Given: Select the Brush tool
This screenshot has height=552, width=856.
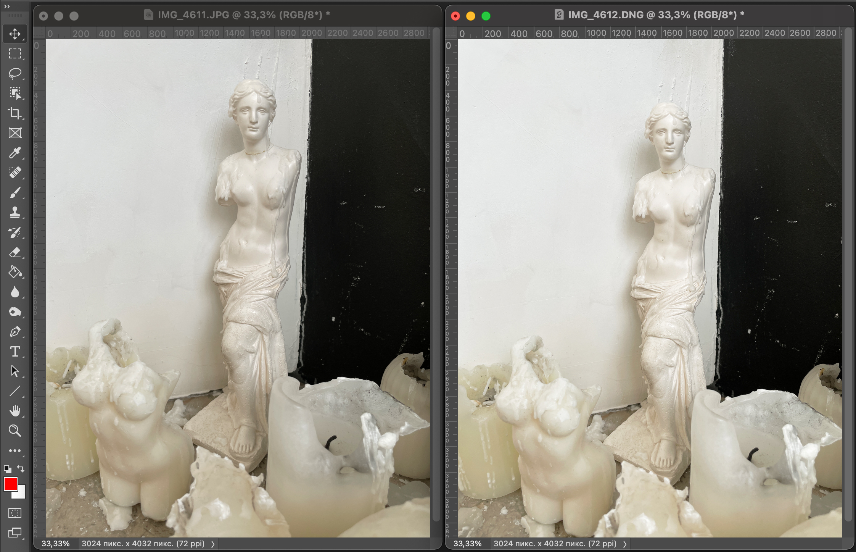Looking at the screenshot, I should coord(15,192).
